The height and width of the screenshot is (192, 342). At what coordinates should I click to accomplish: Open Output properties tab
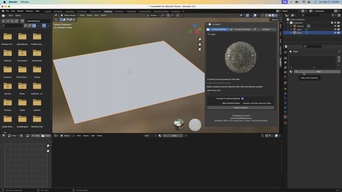(285, 63)
